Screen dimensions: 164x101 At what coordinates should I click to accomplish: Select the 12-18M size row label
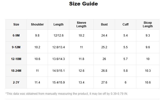[x=16, y=59]
